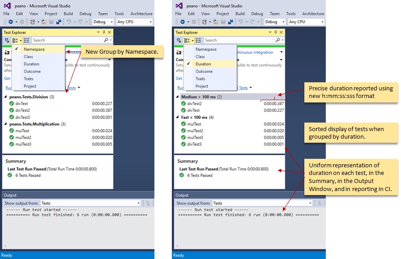The image size is (401, 259).
Task: Open the Architecture menu in right window
Action: (x=313, y=13)
